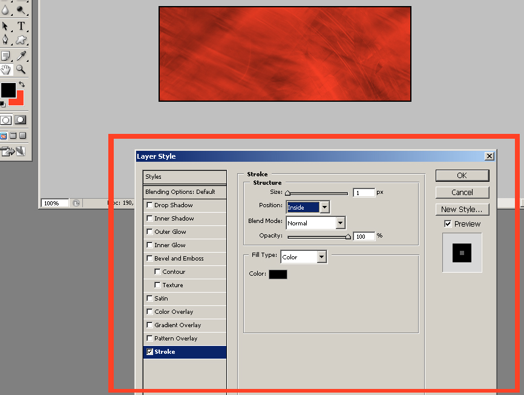
Task: Switch to Quick Mask mode
Action: 21,120
